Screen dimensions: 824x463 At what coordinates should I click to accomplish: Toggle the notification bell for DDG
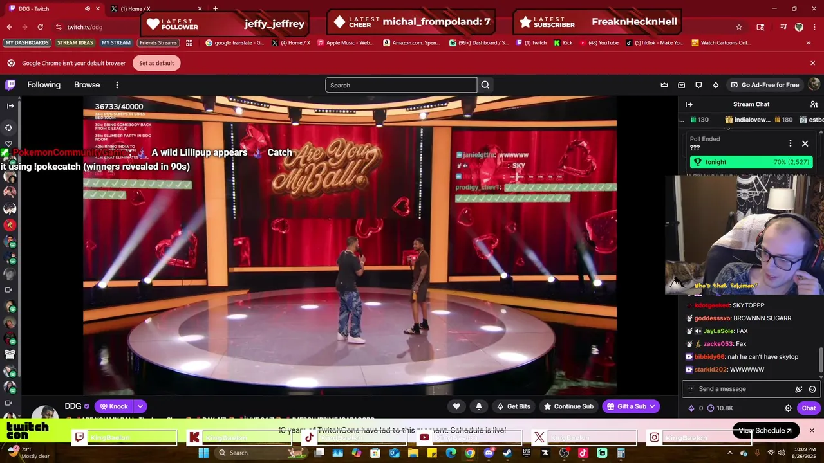click(478, 406)
